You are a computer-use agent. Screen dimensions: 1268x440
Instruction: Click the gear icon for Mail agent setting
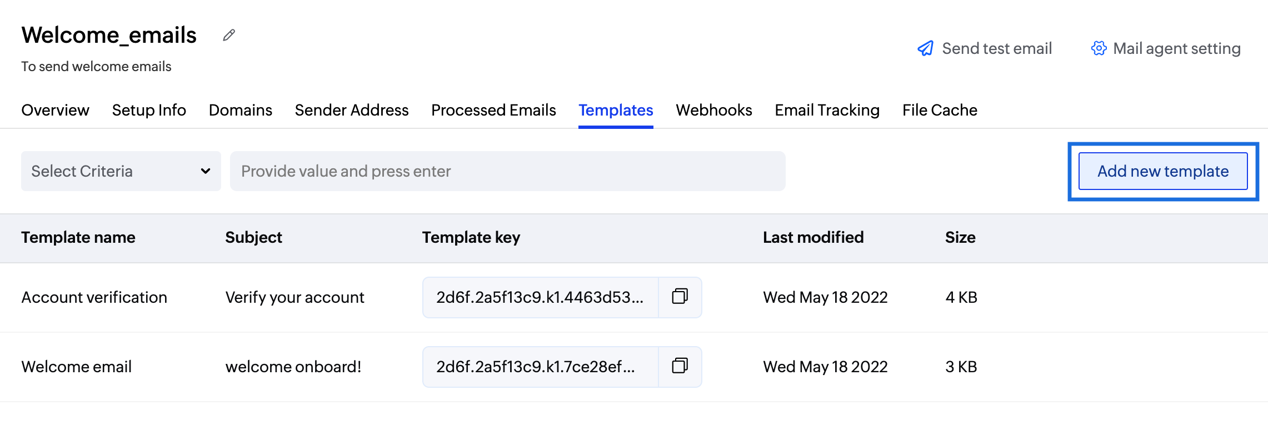(1099, 48)
